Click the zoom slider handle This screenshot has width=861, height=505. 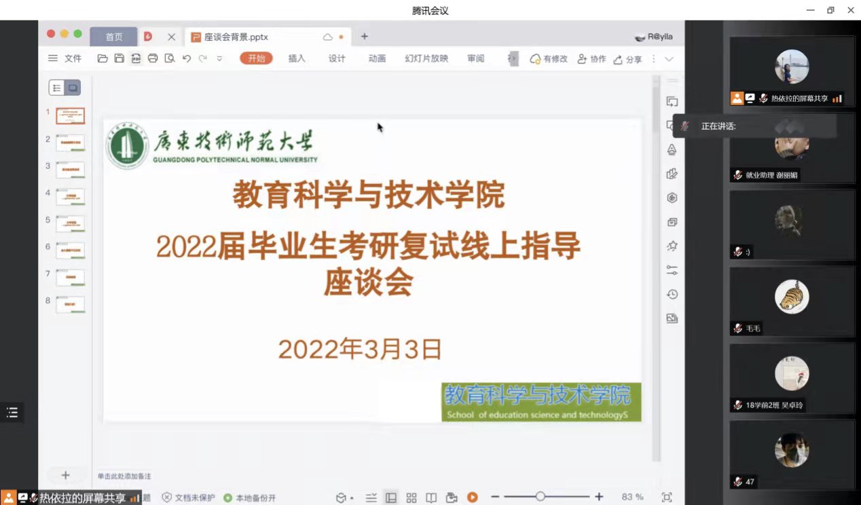540,497
